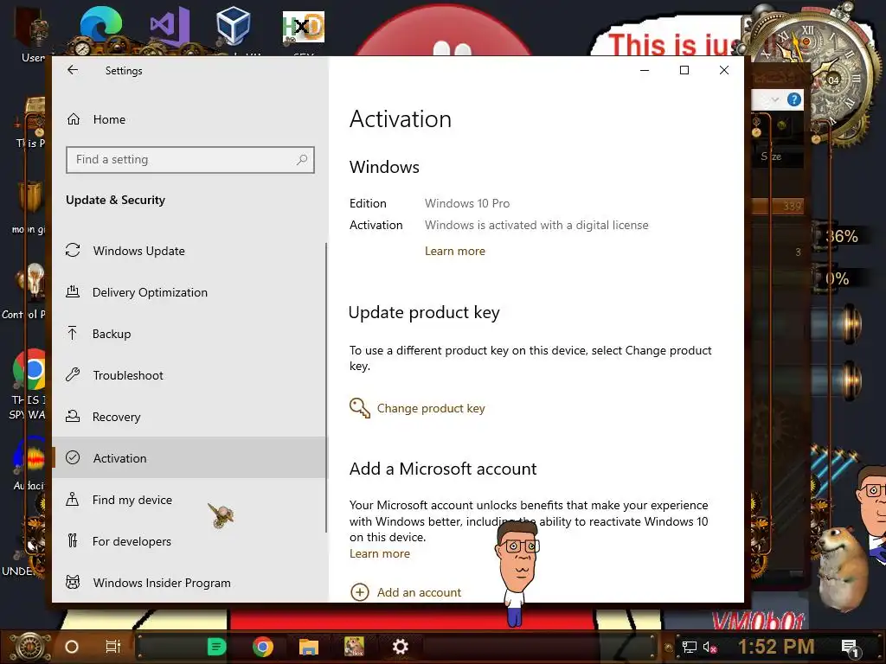This screenshot has height=664, width=886.
Task: Open VirtualBox desktop shortcut
Action: point(233,25)
